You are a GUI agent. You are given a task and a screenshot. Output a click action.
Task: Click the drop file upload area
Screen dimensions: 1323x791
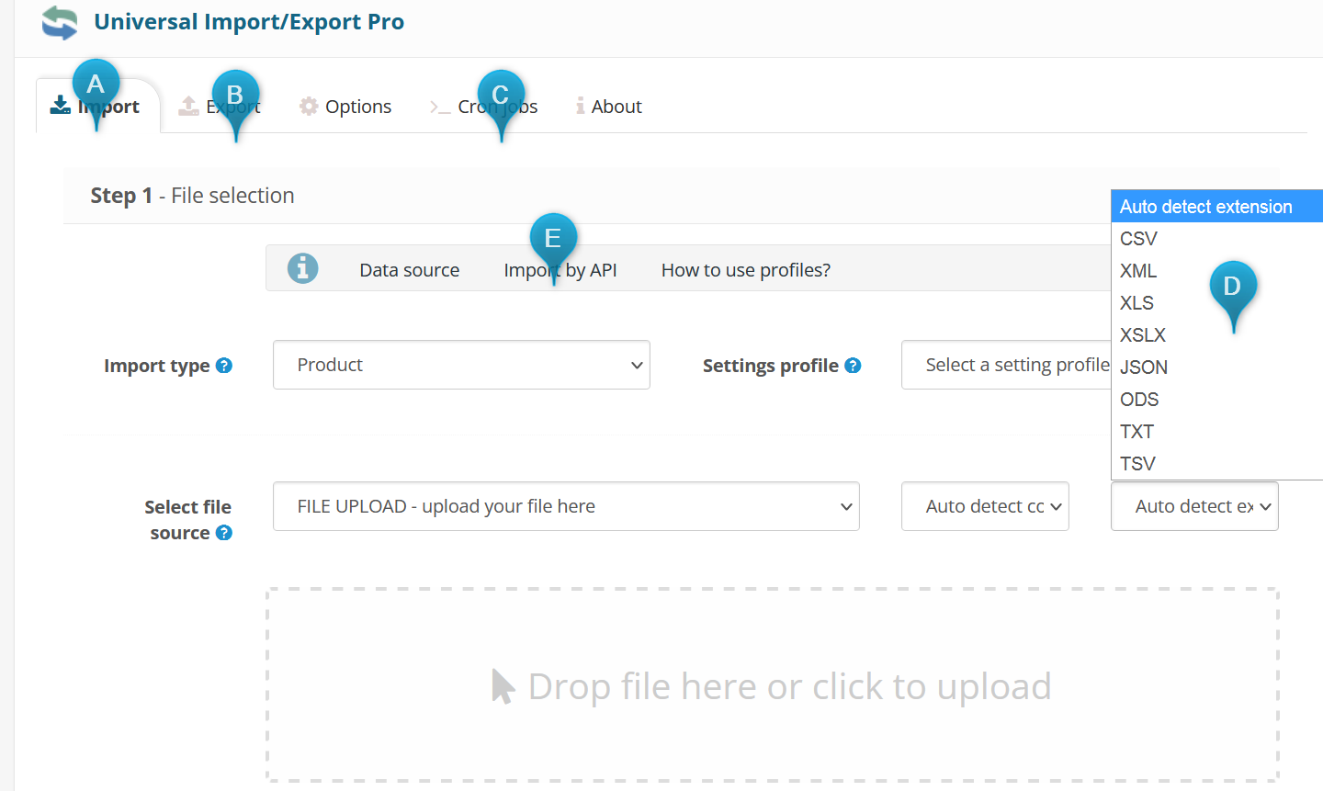click(x=772, y=685)
